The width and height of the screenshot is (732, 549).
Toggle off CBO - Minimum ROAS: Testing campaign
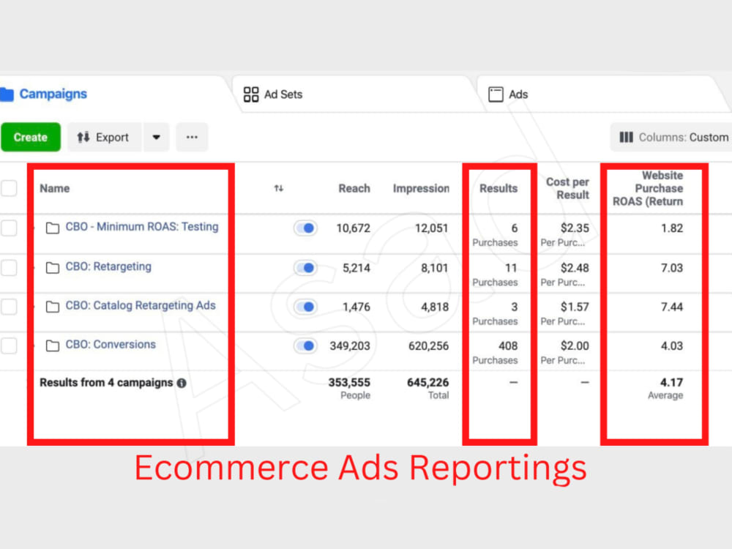tap(305, 228)
